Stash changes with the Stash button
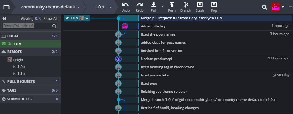 [x=200, y=7]
